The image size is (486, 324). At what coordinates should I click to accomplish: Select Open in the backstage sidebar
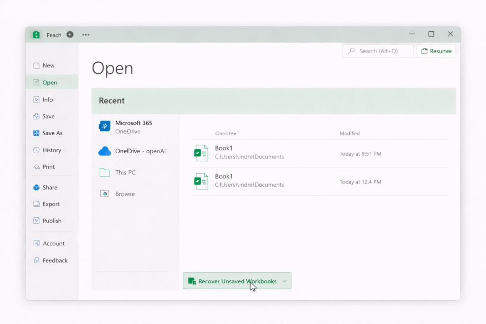pos(52,83)
